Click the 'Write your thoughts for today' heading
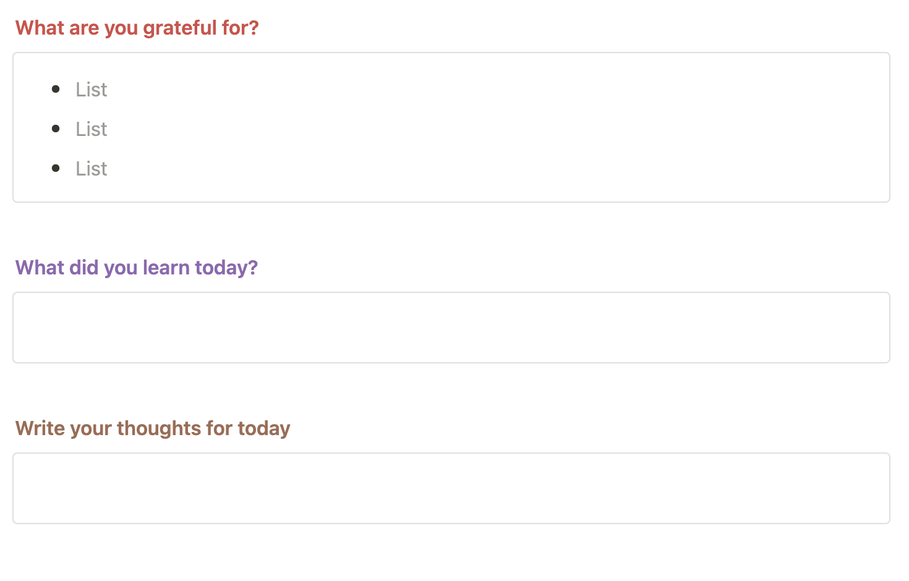Screen dimensions: 909x581 pos(153,428)
